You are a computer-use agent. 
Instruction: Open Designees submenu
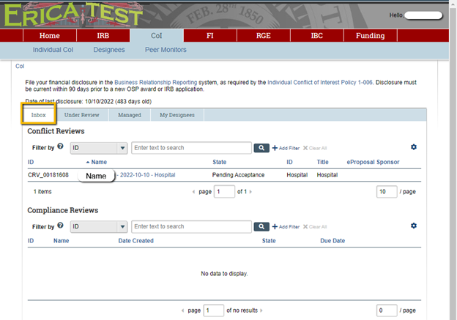(109, 50)
